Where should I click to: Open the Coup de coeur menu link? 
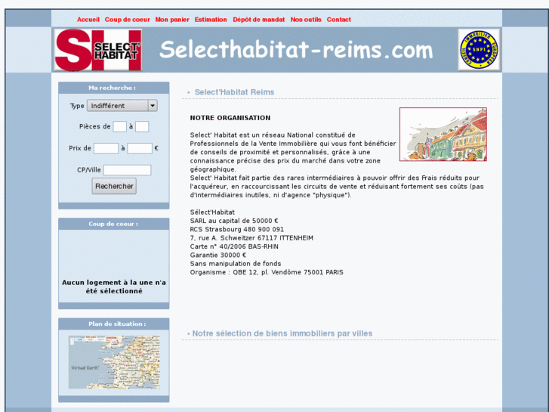[127, 20]
